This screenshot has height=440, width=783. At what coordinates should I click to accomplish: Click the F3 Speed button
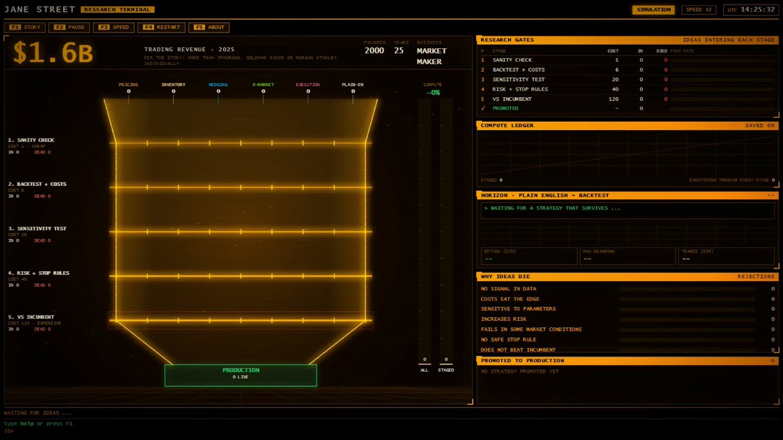pyautogui.click(x=113, y=27)
